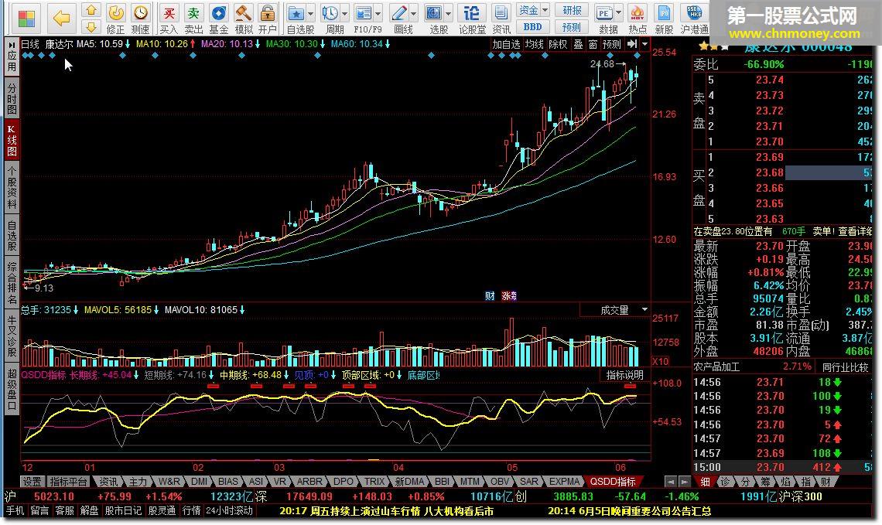The height and width of the screenshot is (525, 882).
Task: Toggle the 应用 sidebar panel
Action: (12, 58)
